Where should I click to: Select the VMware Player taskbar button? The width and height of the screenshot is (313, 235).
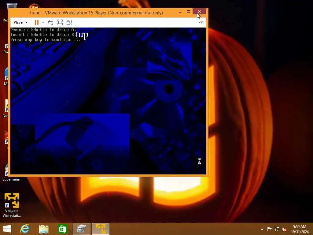(101, 229)
